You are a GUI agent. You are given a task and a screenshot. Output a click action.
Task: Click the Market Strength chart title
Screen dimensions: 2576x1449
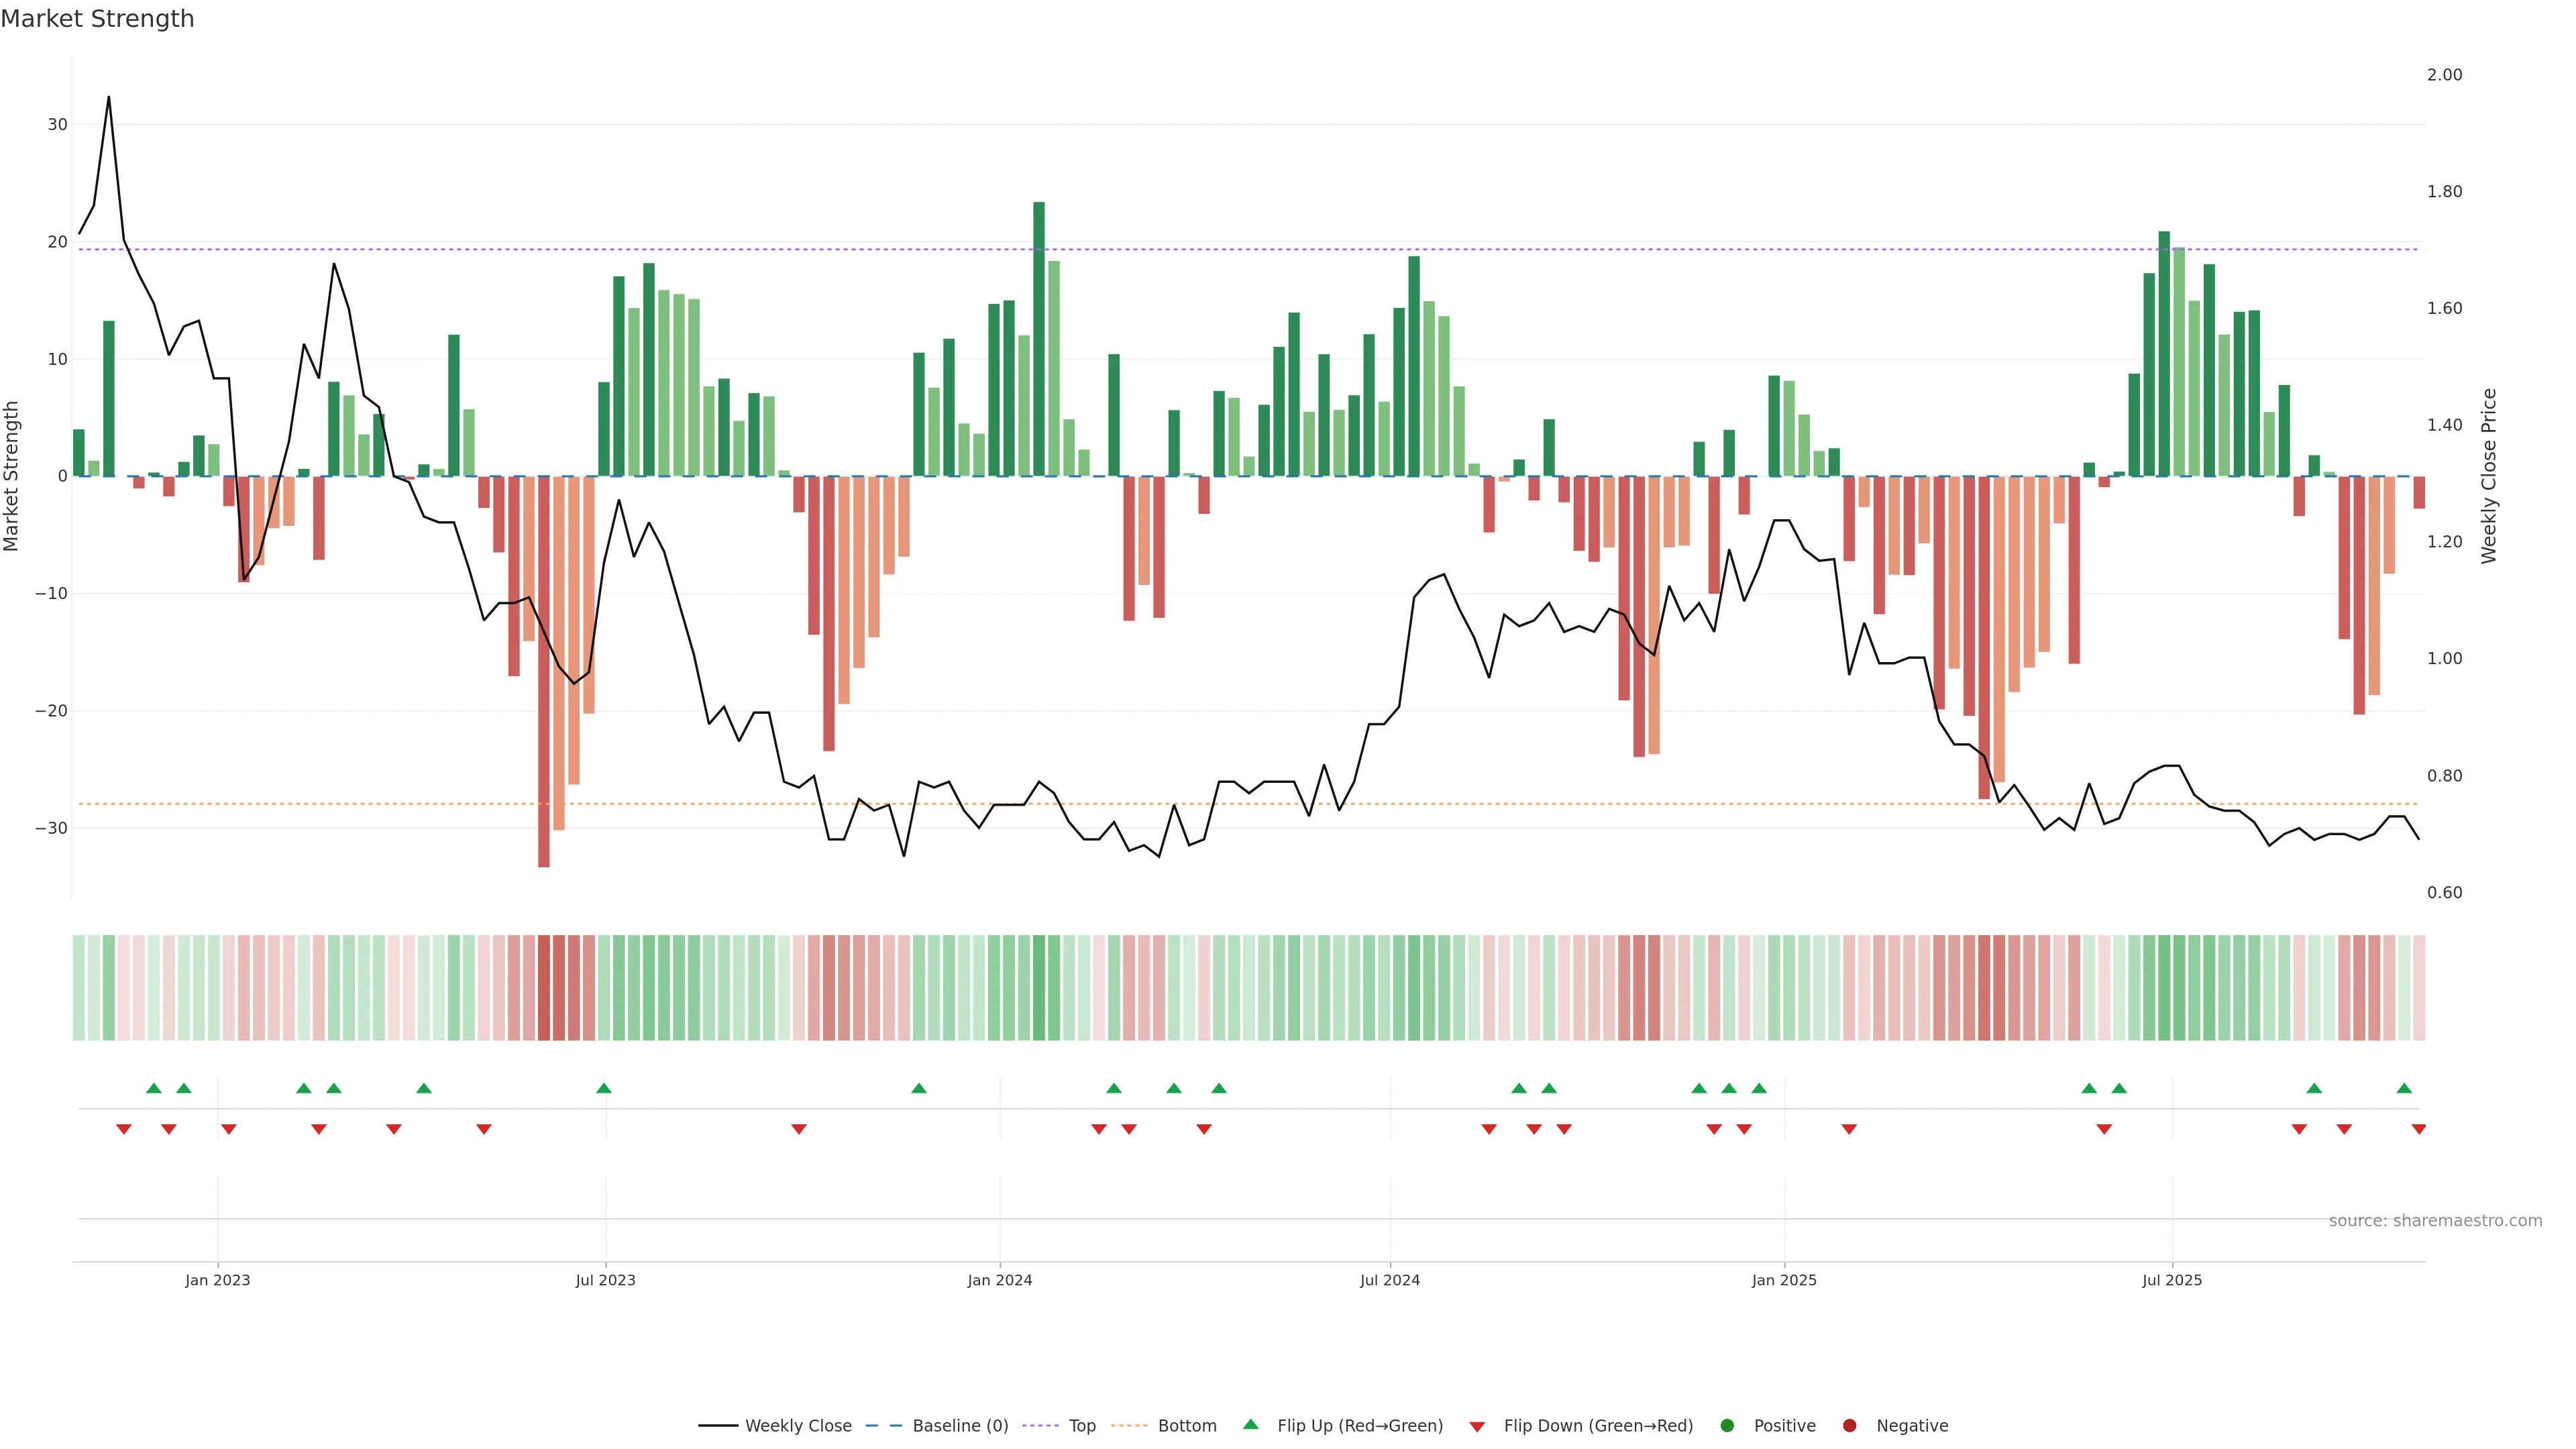[x=97, y=19]
